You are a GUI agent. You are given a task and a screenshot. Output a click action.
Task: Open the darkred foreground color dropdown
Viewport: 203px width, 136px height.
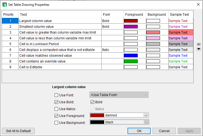119,115
